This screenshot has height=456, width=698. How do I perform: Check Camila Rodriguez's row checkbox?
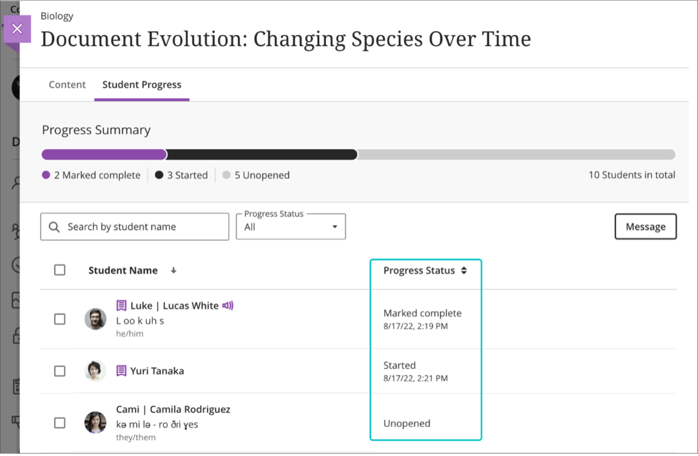[60, 423]
